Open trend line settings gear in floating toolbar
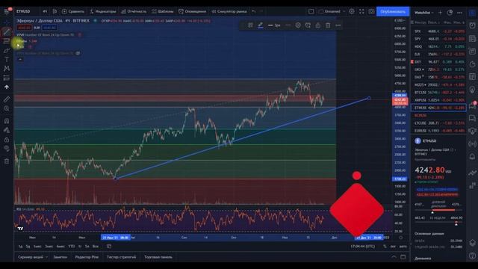Viewport: 478px width, 269px height. (298, 25)
